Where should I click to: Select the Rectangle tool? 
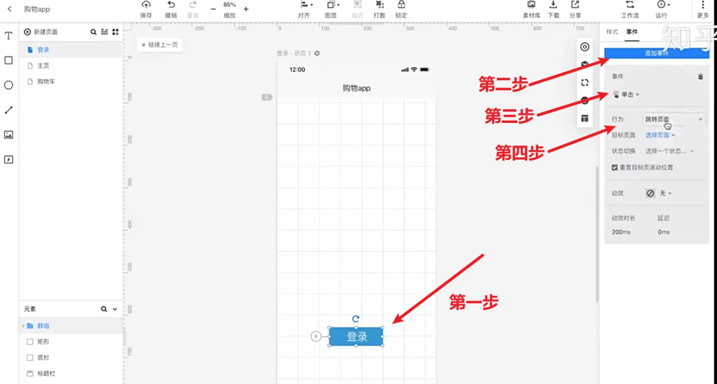tap(8, 60)
